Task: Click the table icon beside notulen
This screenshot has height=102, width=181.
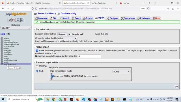Action: [x=2, y=48]
